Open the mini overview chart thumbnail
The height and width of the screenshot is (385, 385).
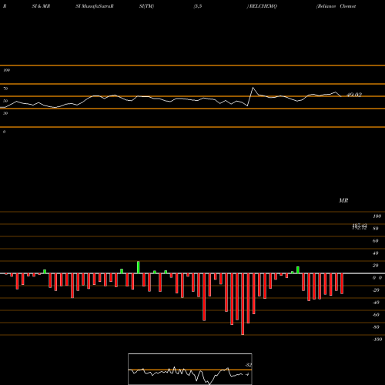pyautogui.click(x=190, y=369)
